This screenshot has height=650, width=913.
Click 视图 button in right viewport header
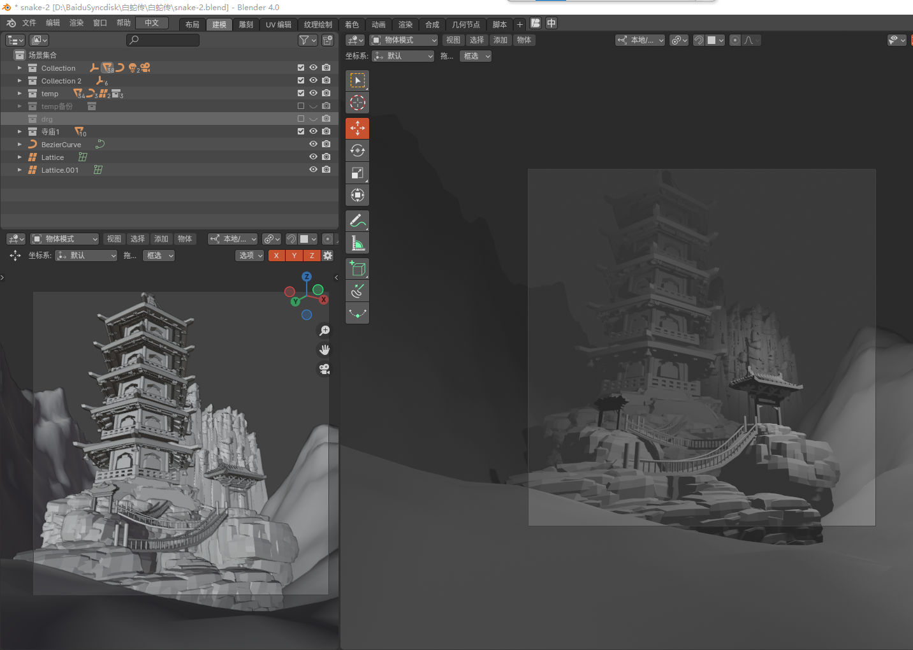pos(453,40)
